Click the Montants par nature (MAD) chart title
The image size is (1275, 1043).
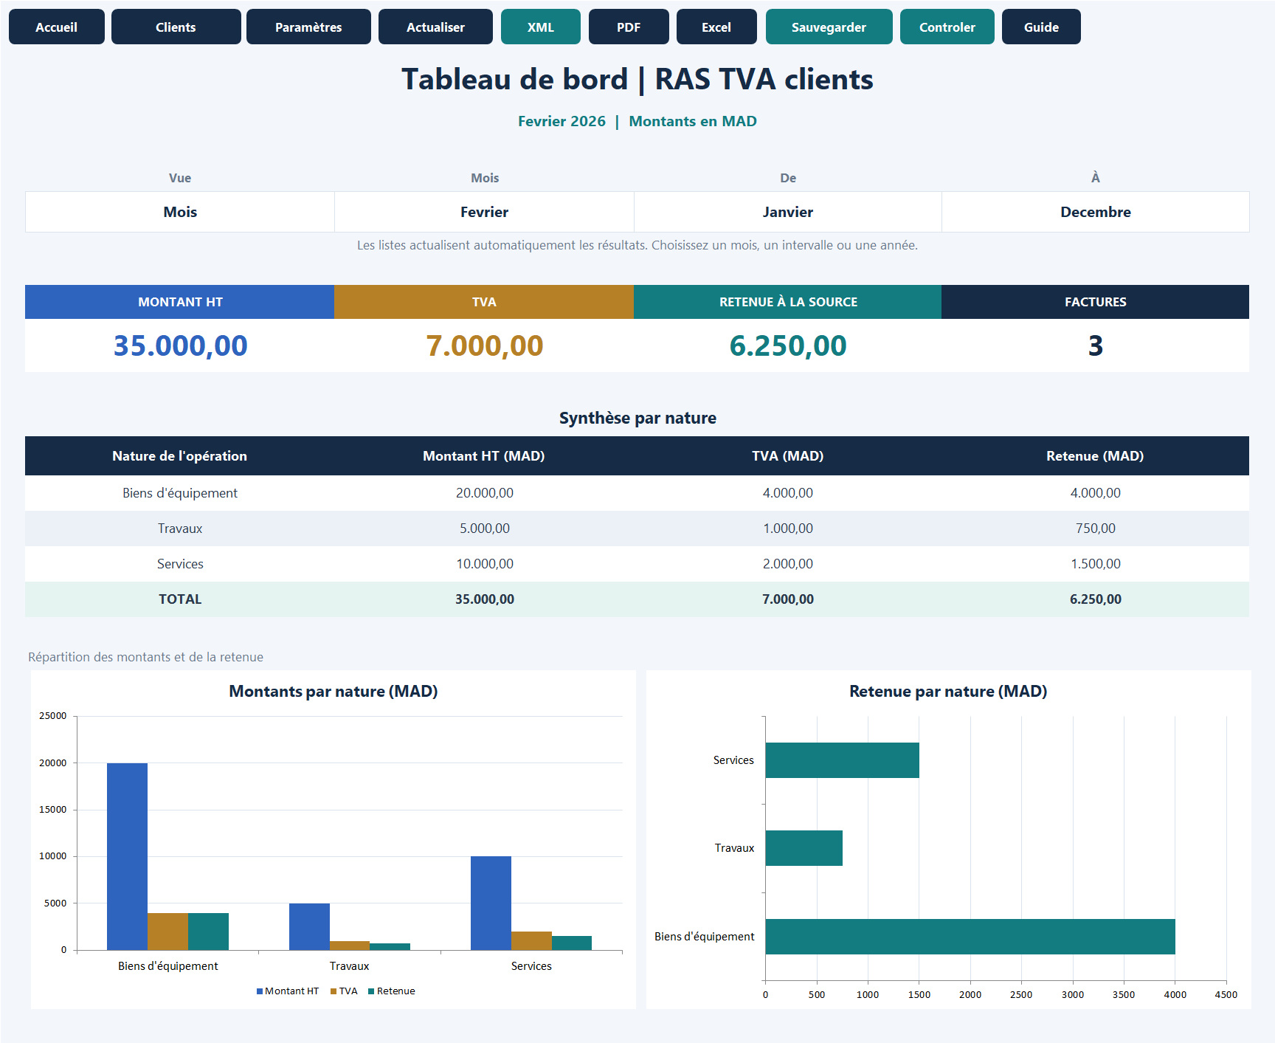click(x=334, y=692)
